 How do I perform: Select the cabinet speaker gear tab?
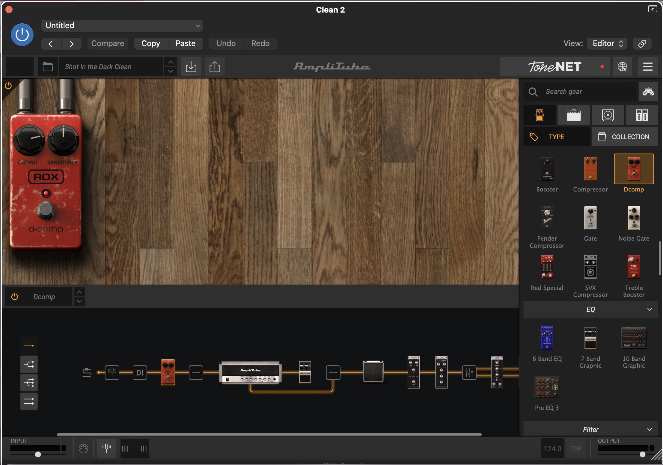(608, 115)
